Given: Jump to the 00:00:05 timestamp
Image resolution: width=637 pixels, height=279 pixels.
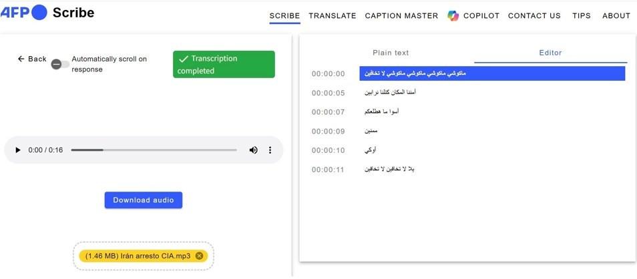Looking at the screenshot, I should coord(329,93).
